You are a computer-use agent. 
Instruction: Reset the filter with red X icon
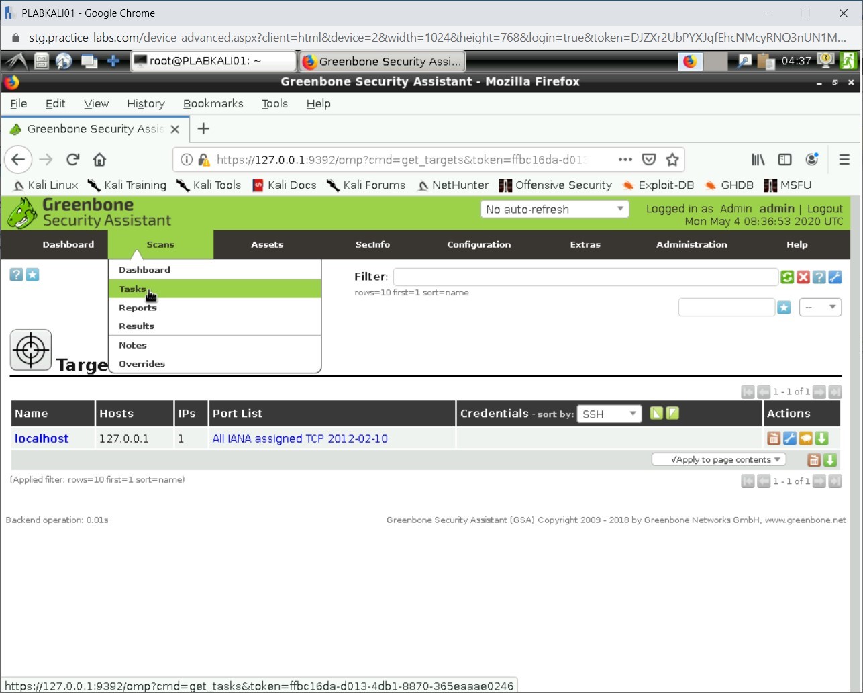pyautogui.click(x=803, y=277)
